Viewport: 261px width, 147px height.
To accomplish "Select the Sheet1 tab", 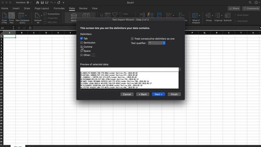I will coord(18,146).
